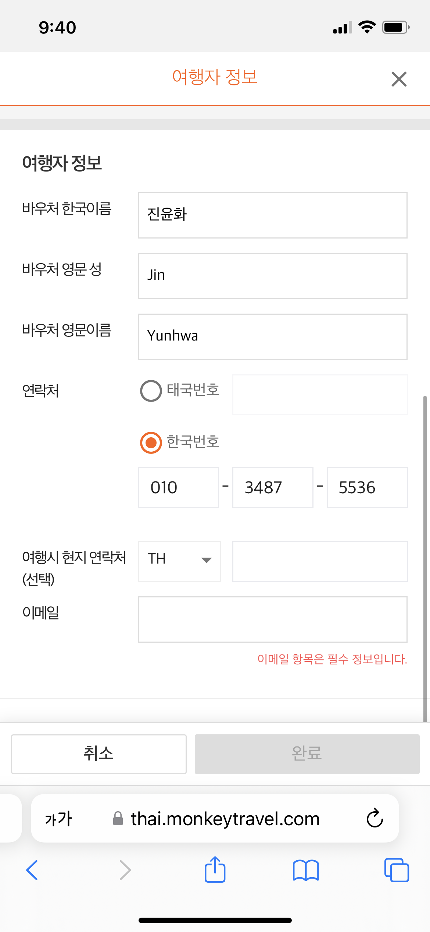Open the Safari share sheet icon
The image size is (430, 932).
(215, 869)
